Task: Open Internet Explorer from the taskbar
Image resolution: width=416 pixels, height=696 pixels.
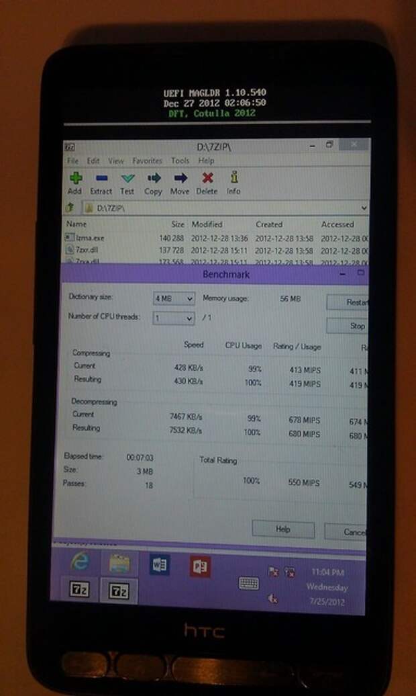Action: coord(80,562)
